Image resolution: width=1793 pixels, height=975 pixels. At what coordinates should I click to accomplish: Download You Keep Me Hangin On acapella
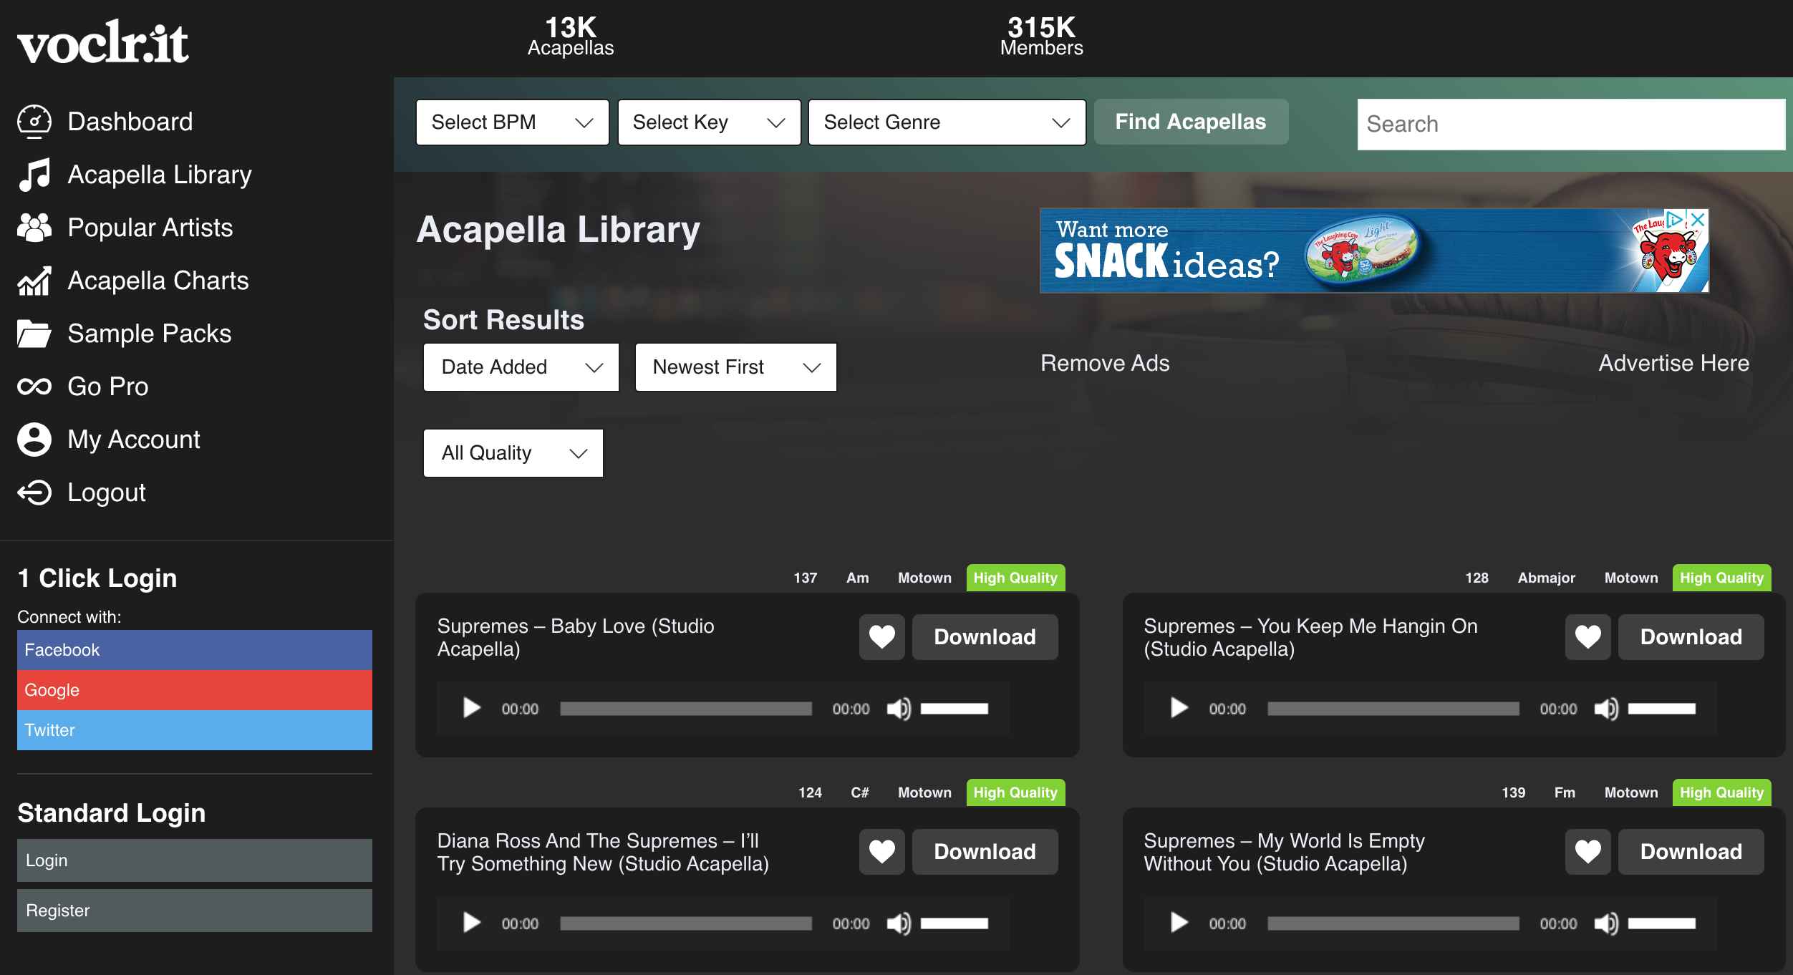pos(1691,637)
